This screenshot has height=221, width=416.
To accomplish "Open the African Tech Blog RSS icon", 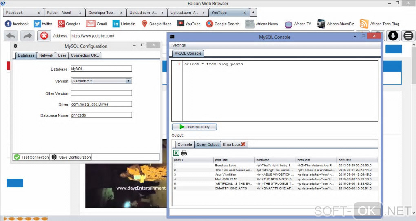I will 364,24.
